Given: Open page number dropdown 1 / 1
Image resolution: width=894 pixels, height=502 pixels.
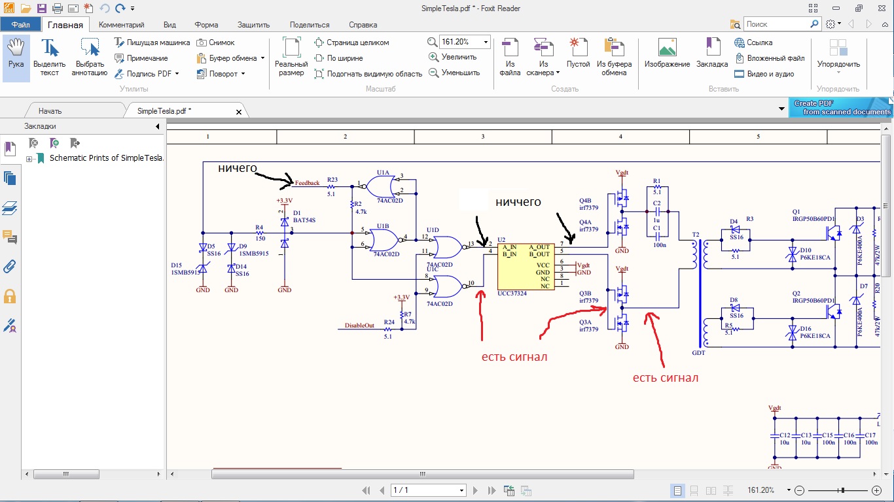Looking at the screenshot, I should coord(462,490).
